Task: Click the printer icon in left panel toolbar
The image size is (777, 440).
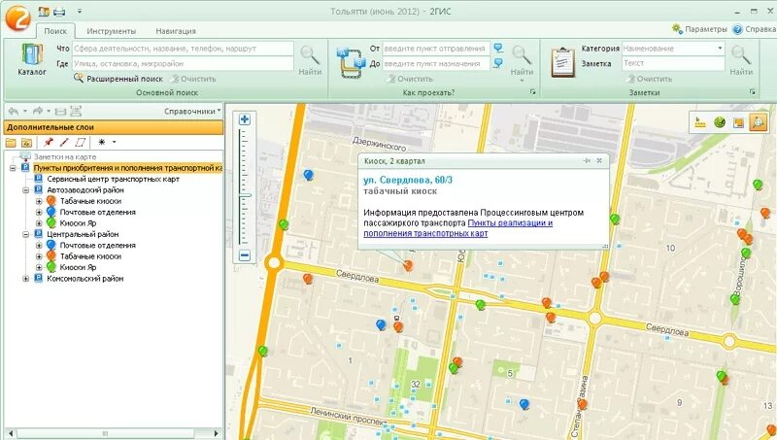Action: coord(60,111)
